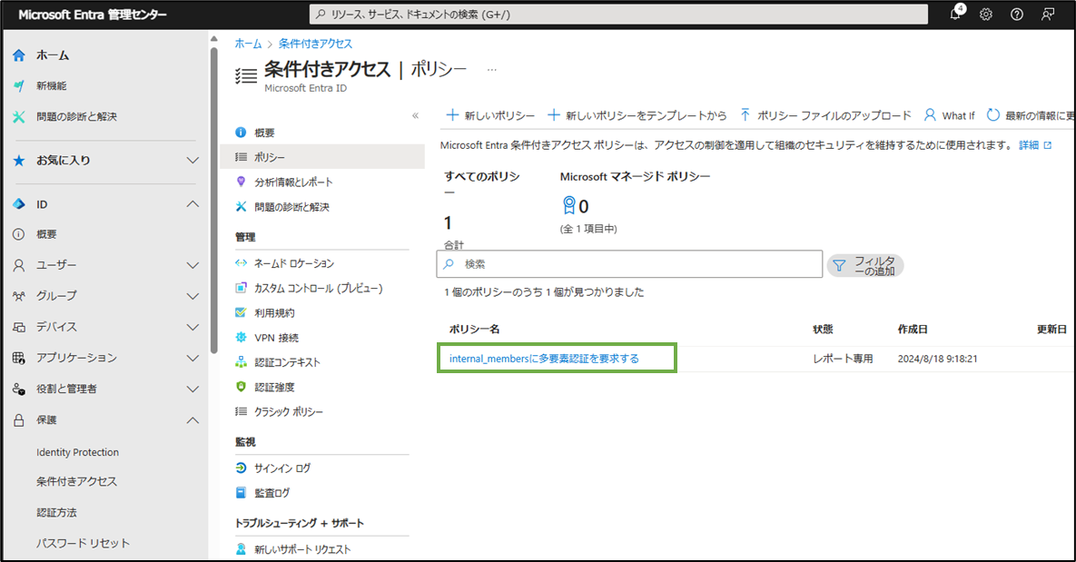Viewport: 1076px width, 562px height.
Task: Click ポリシー ファイルのアップロード button
Action: pyautogui.click(x=825, y=115)
